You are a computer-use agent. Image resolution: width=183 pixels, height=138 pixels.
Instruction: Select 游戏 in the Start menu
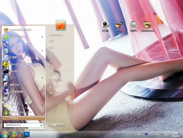click(51, 61)
